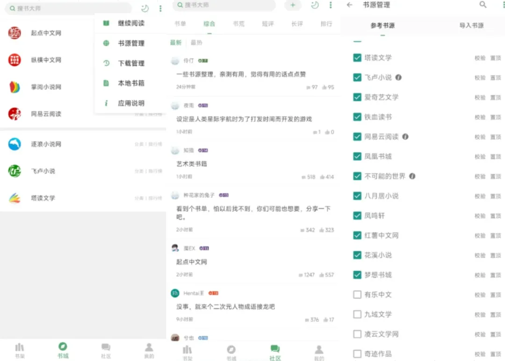
Task: Select 下载管理 from the popup menu
Action: 130,63
